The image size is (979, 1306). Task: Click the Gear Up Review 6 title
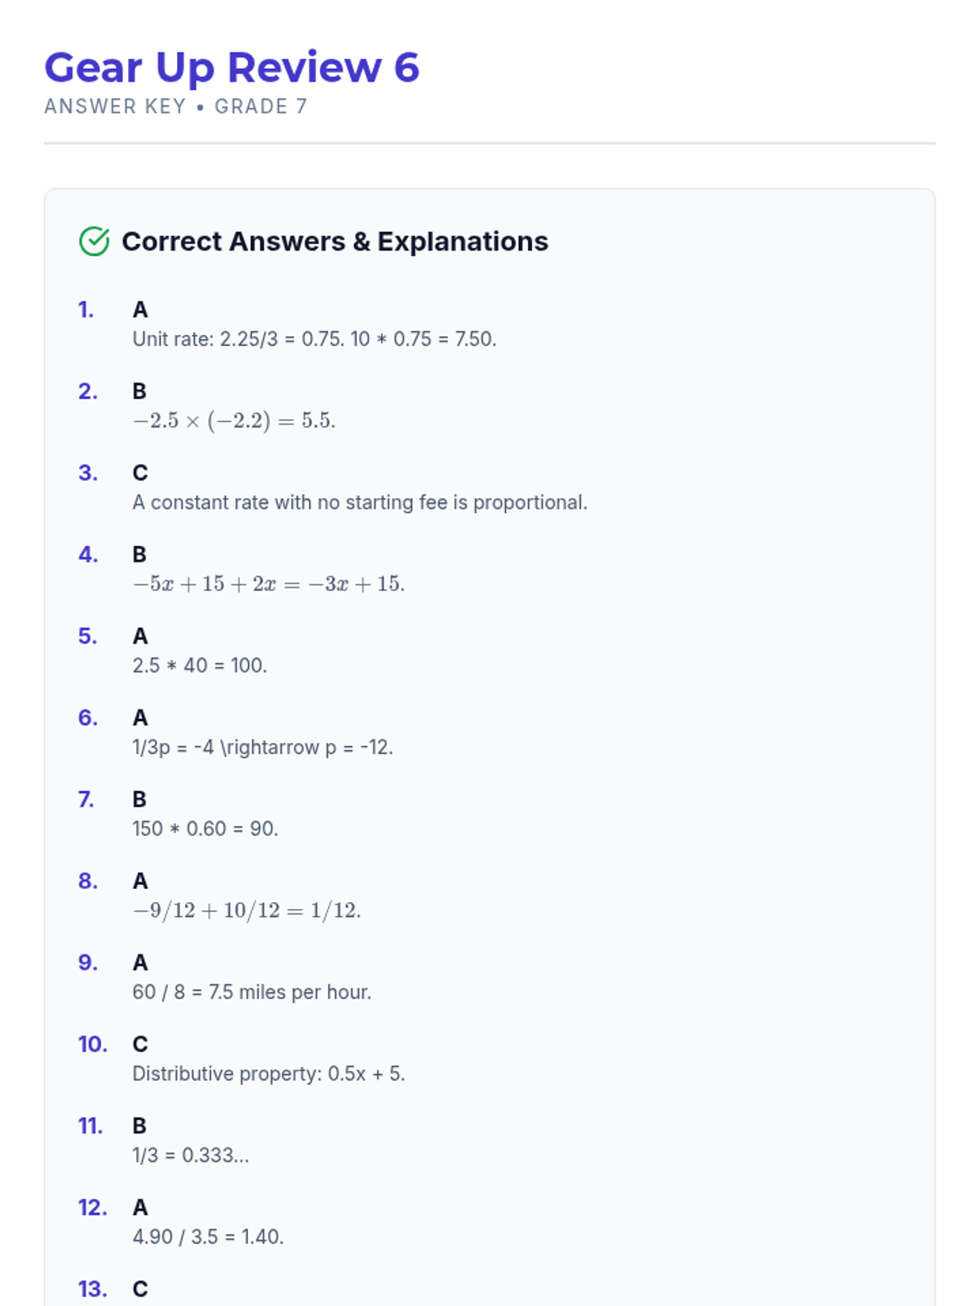[x=232, y=68]
